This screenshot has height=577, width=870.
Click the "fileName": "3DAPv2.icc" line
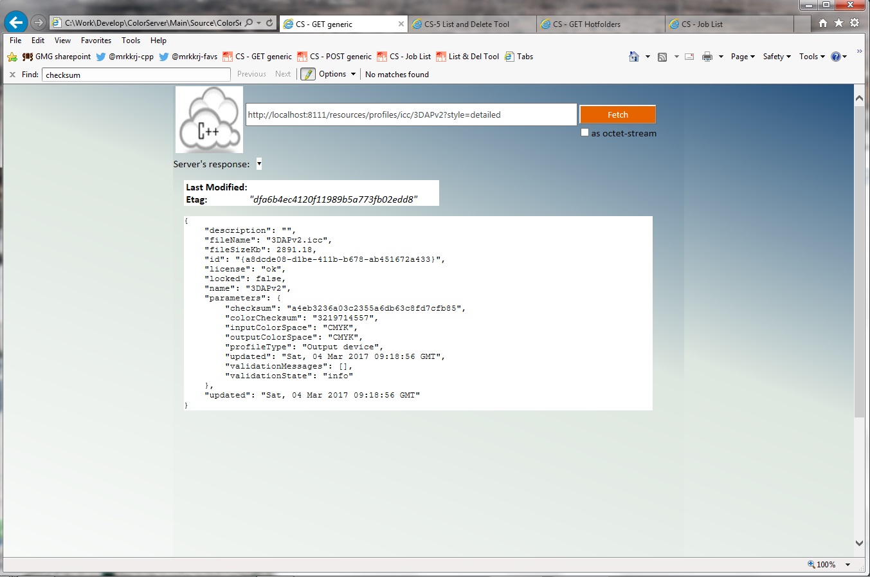coord(269,240)
